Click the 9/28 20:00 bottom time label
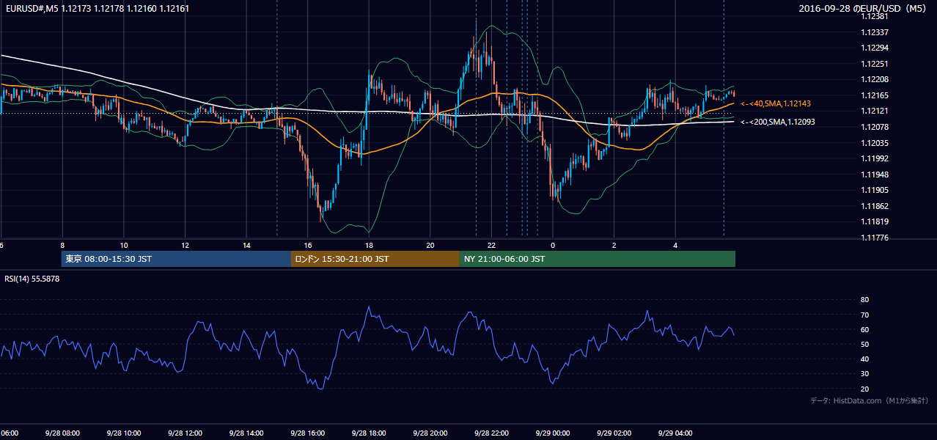937x440 pixels. tap(430, 433)
